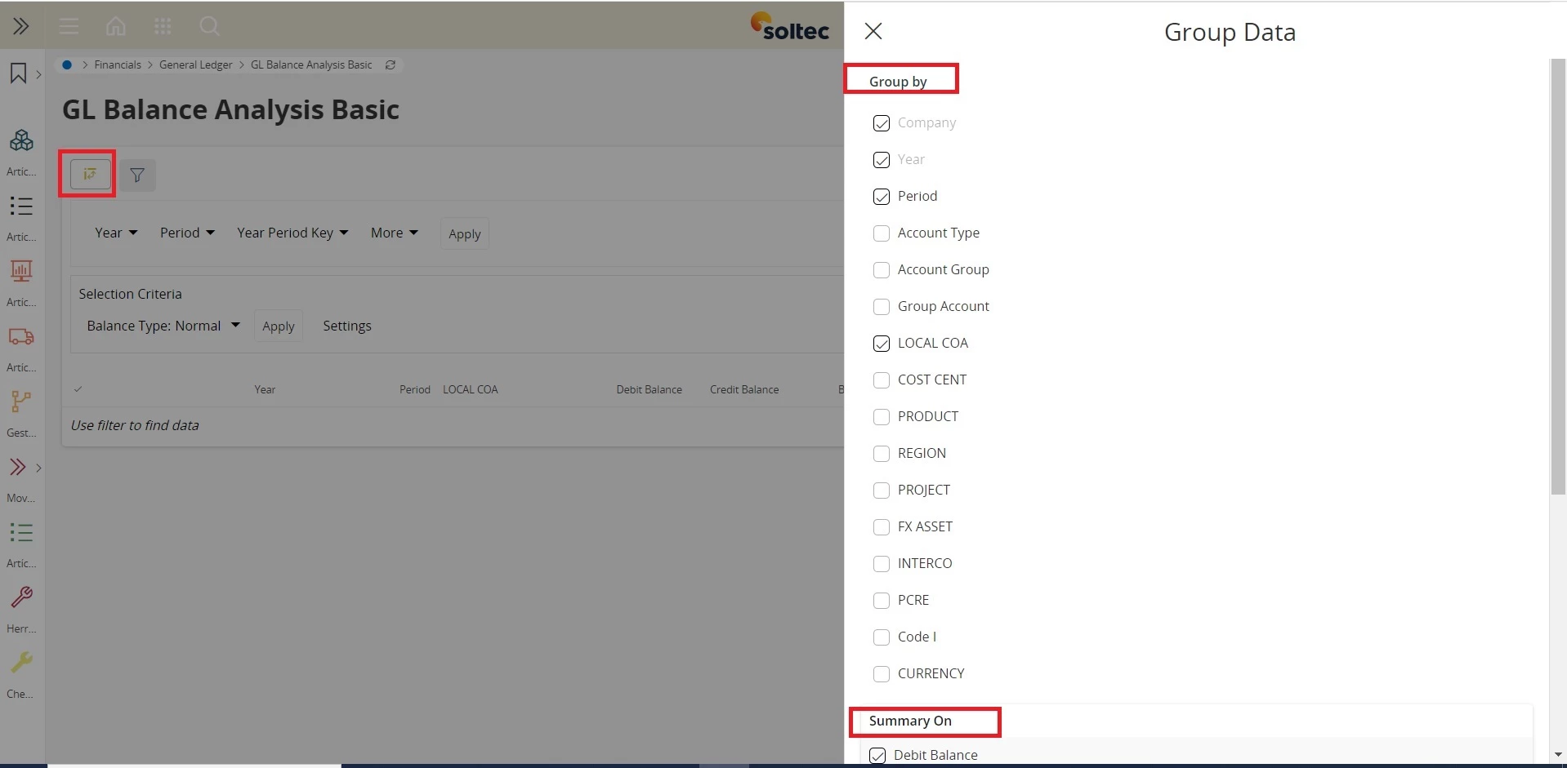Open the sidebar black list icon
Viewport: 1567px width, 768px height.
(21, 206)
